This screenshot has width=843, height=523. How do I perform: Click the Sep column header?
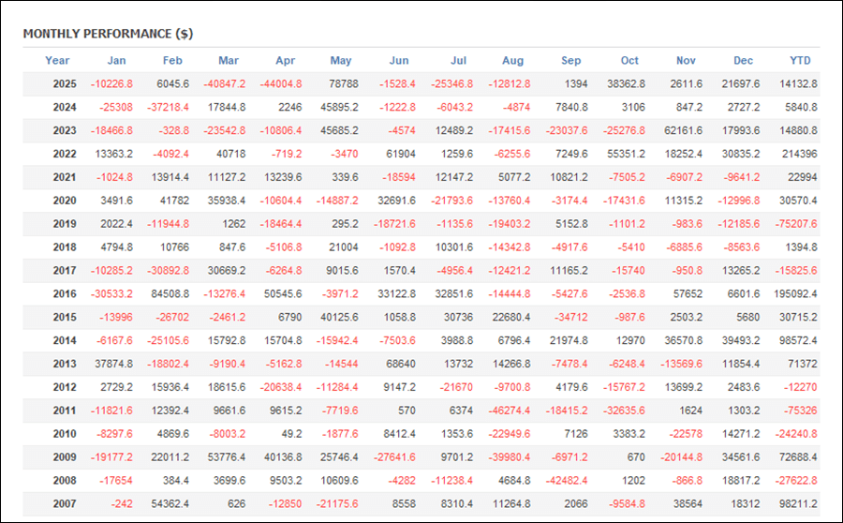[x=570, y=61]
